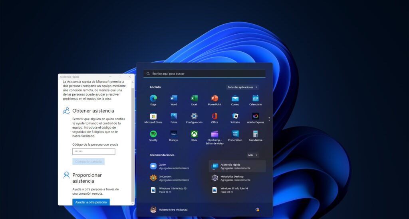The image size is (409, 219).
Task: Click the Obtener asistencia heading
Action: 93,111
